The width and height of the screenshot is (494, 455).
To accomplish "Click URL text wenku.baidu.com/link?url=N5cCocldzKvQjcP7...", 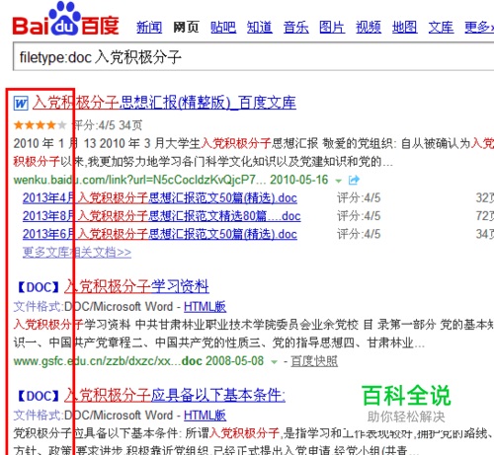I will tap(139, 180).
